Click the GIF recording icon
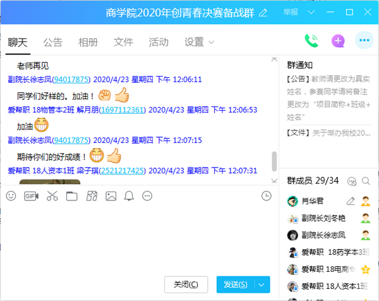Image resolution: width=379 pixels, height=301 pixels. (31, 196)
